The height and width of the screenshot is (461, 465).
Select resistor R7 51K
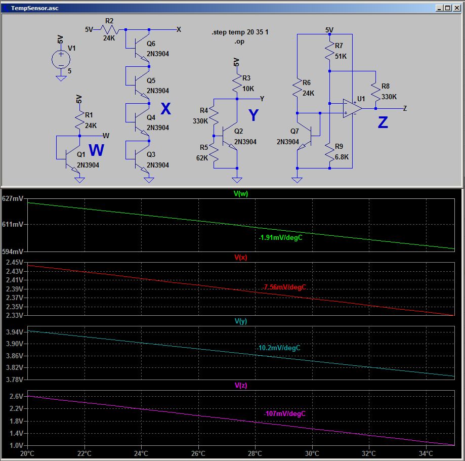(x=329, y=51)
